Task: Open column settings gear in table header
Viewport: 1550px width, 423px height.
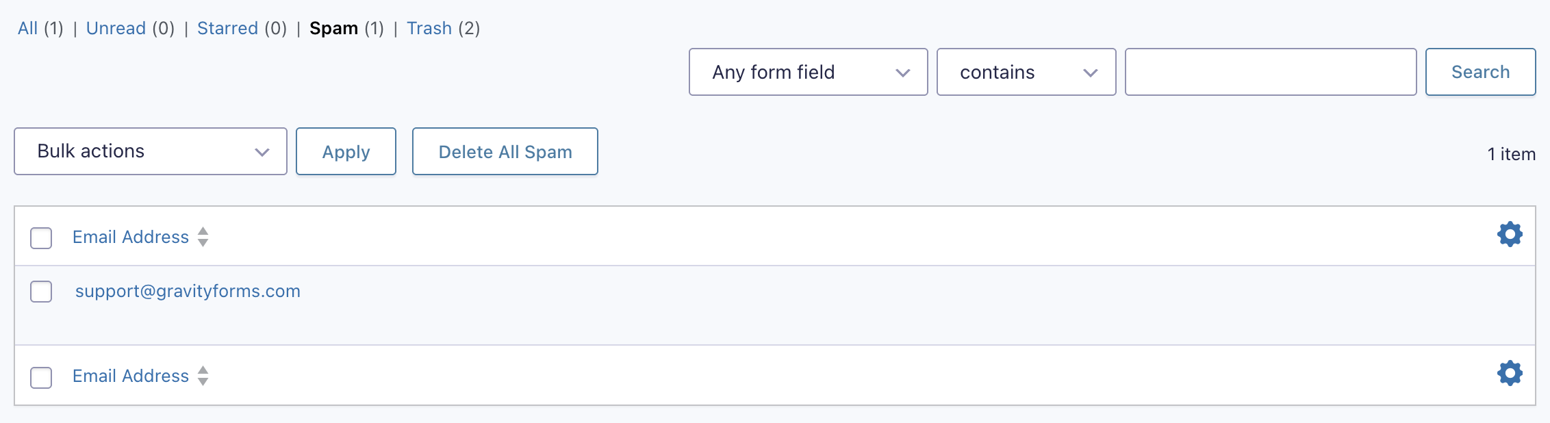Action: [1509, 235]
